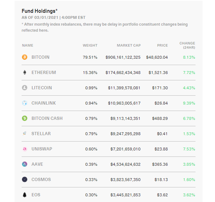Click the green Bitcoin Cash icon
The image size is (215, 202).
24,118
